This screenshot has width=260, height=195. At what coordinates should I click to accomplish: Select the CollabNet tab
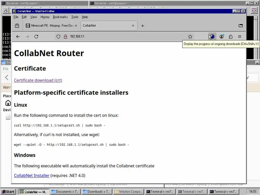109,26
